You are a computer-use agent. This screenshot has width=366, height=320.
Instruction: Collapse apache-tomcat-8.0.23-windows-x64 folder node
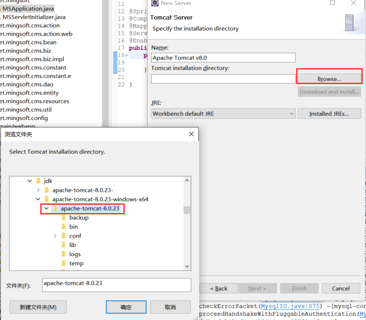pos(38,199)
